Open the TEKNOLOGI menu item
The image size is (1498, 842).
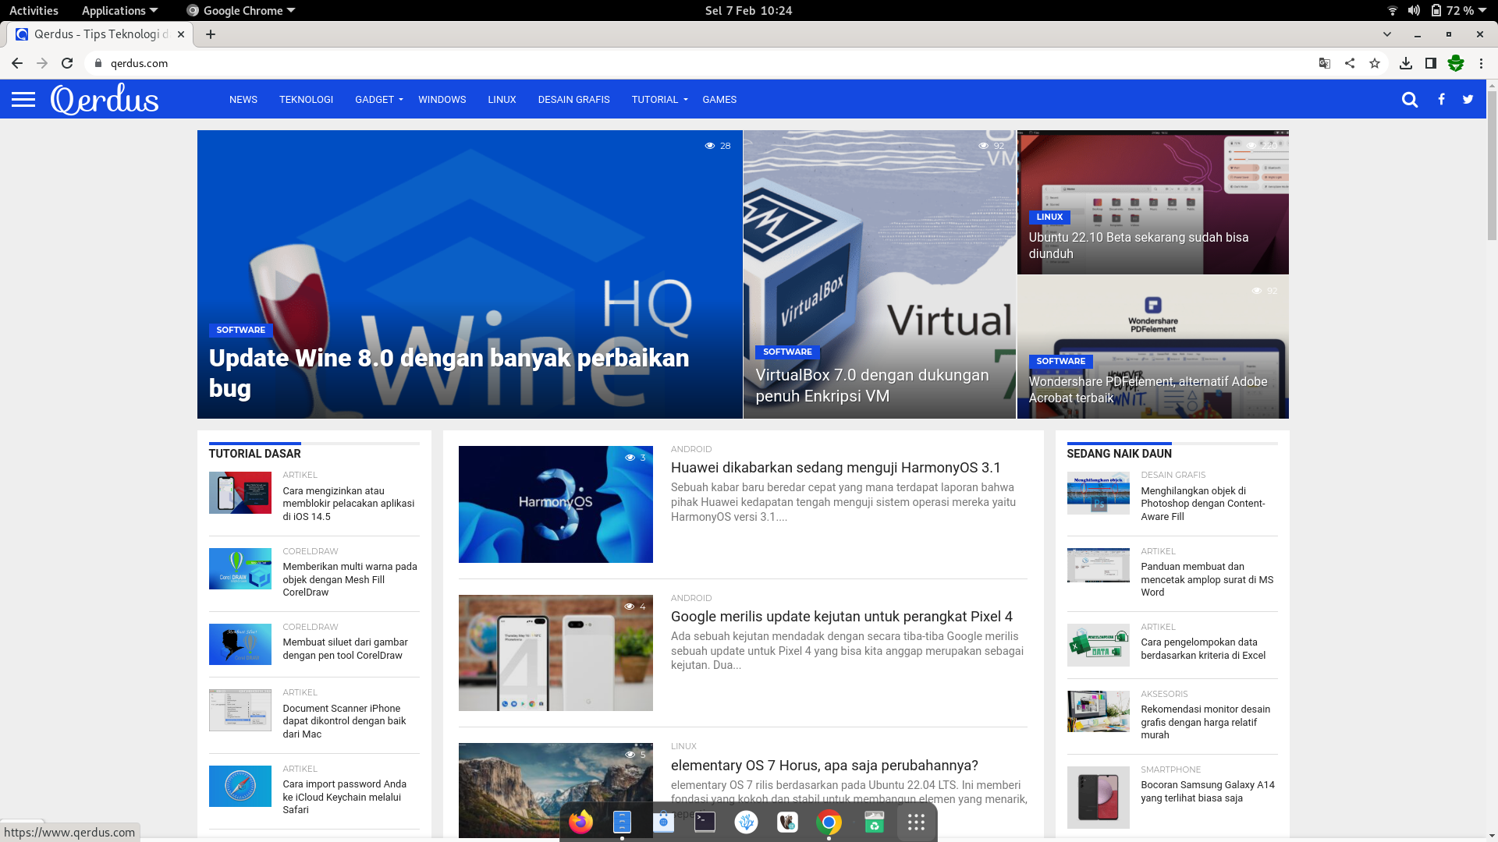(x=306, y=99)
